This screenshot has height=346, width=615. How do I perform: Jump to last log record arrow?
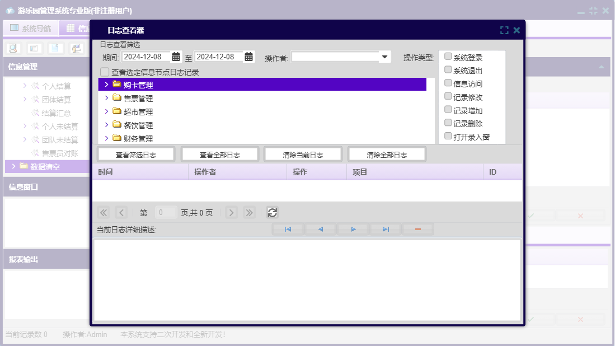tap(386, 229)
